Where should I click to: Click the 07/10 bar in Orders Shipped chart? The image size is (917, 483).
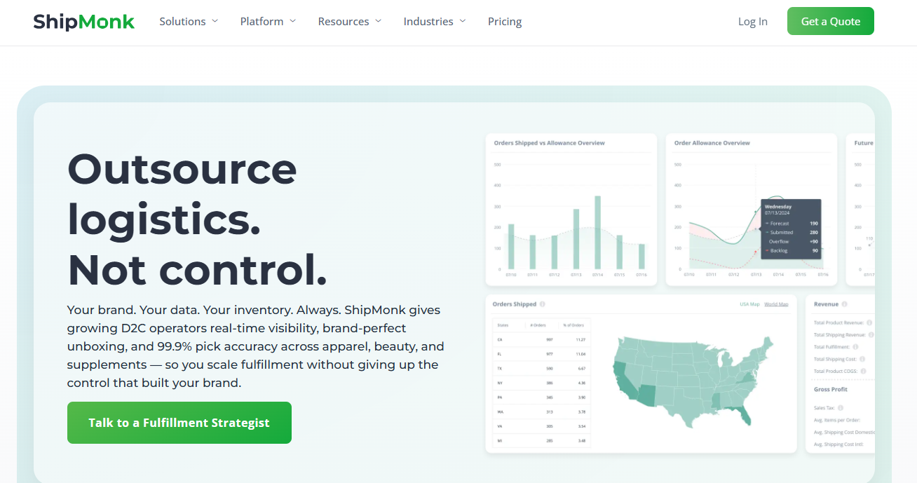click(511, 247)
